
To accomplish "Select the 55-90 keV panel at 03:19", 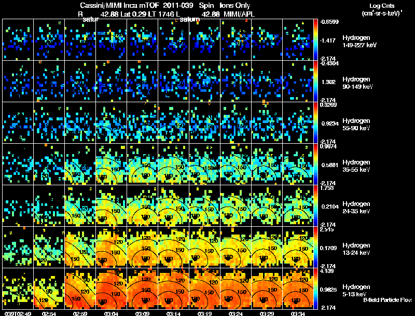I will click(204, 123).
